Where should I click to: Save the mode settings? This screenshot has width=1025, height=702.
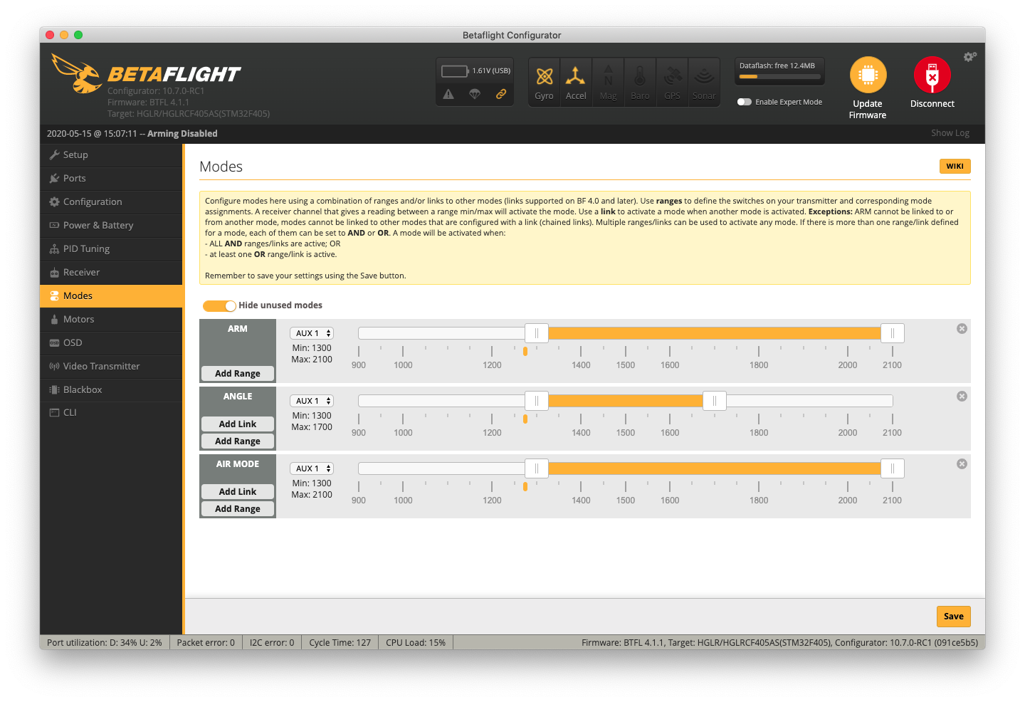click(953, 617)
